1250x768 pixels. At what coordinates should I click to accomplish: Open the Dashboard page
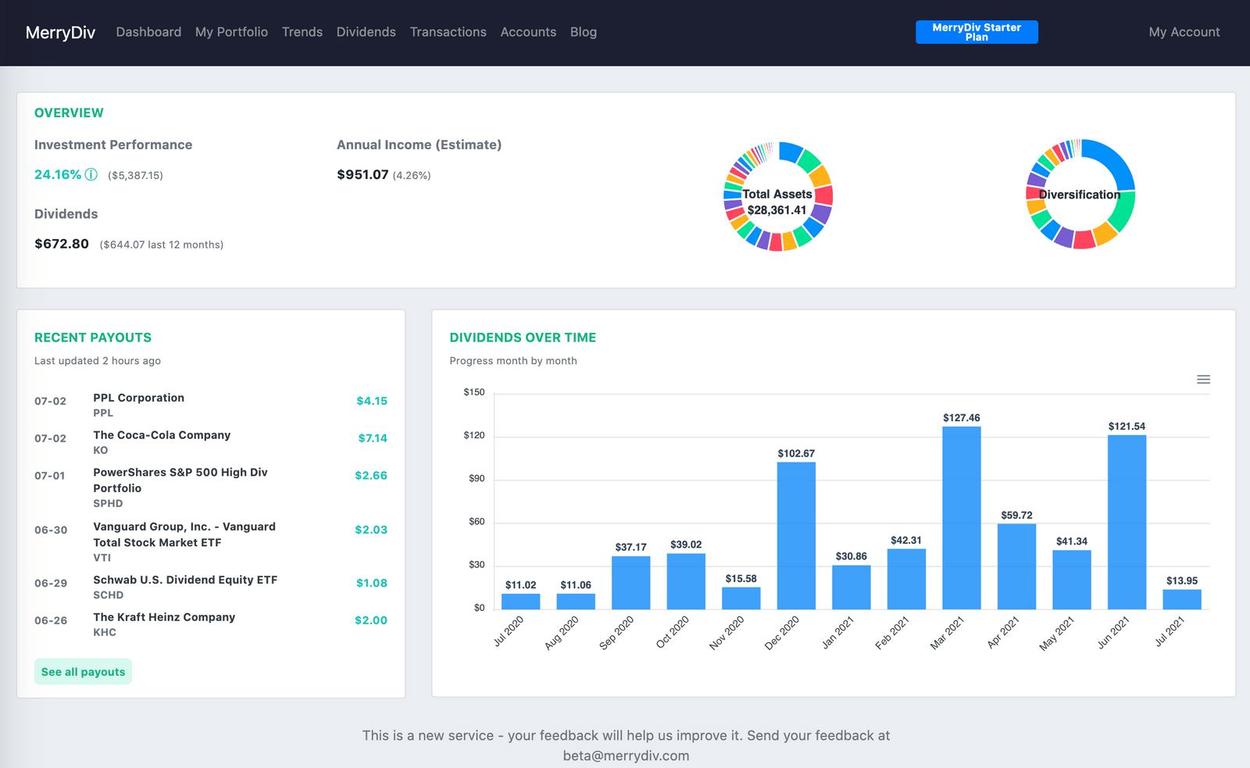coord(148,32)
